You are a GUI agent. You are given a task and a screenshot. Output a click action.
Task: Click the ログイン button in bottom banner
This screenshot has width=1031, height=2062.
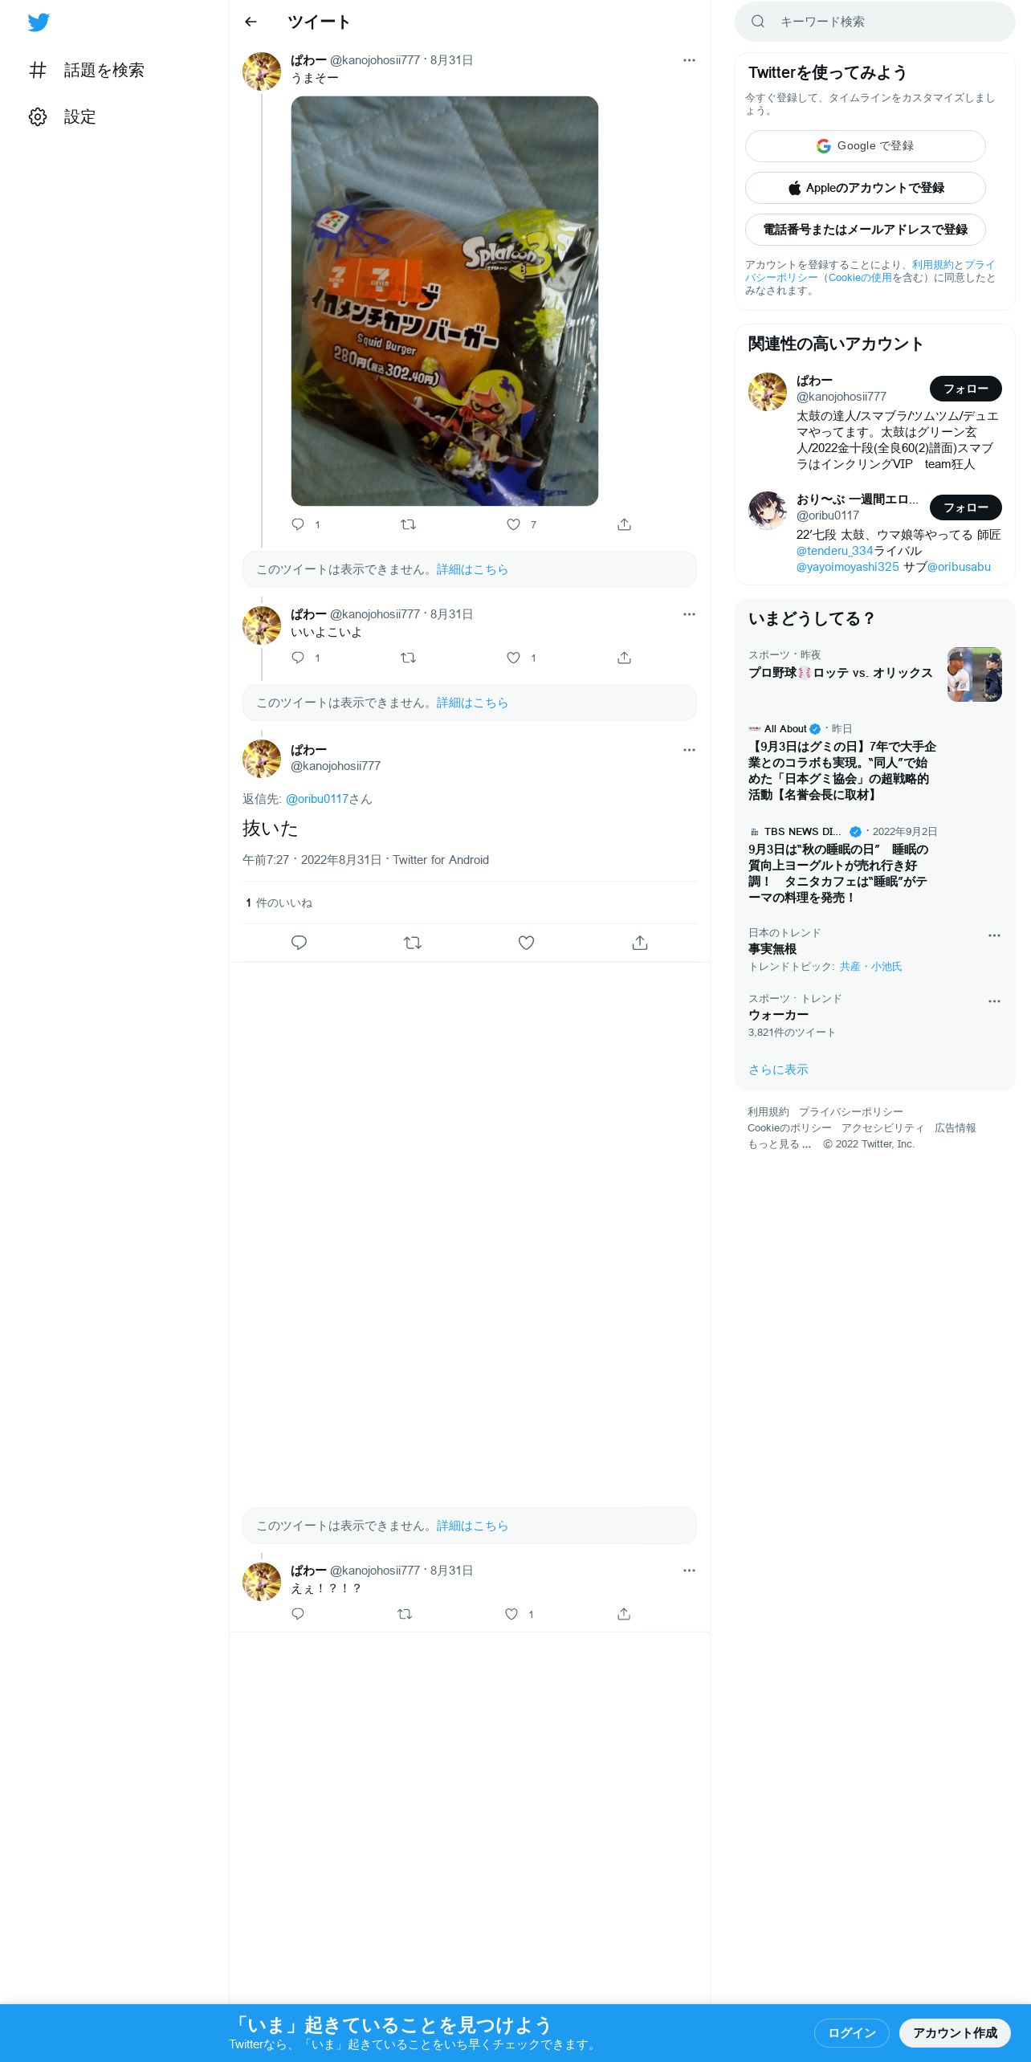click(x=851, y=2033)
